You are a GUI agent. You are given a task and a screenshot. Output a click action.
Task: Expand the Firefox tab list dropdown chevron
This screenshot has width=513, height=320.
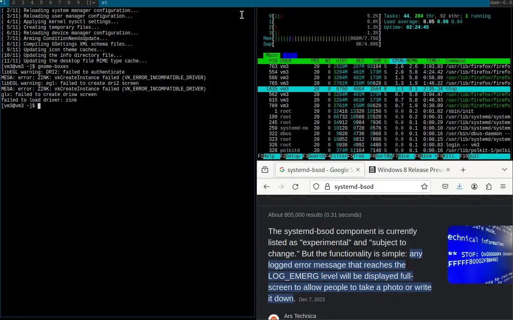click(x=505, y=170)
